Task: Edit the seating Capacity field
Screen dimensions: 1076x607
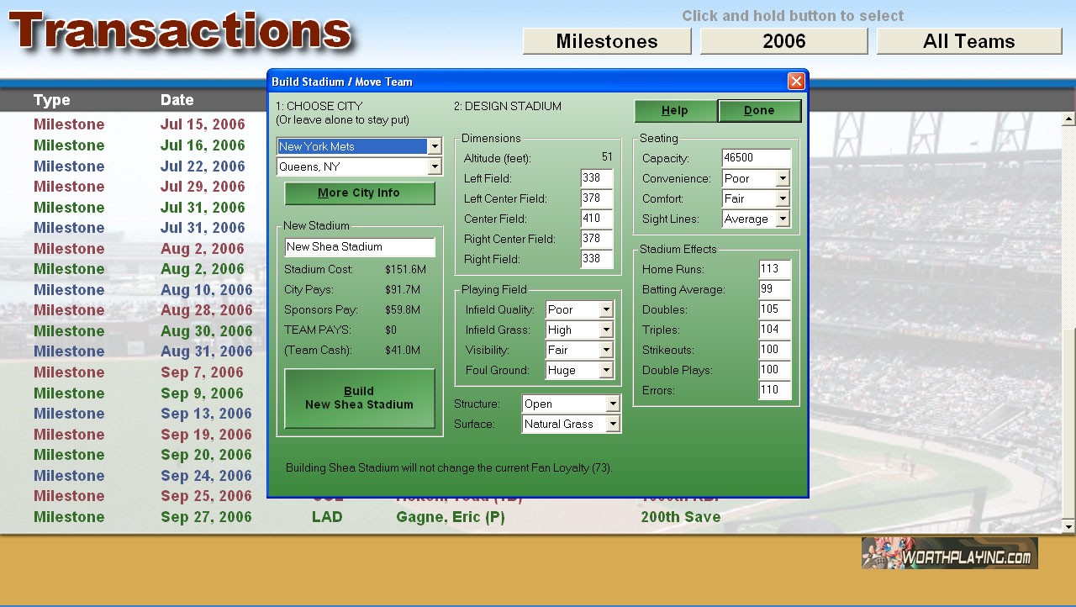Action: pos(756,159)
